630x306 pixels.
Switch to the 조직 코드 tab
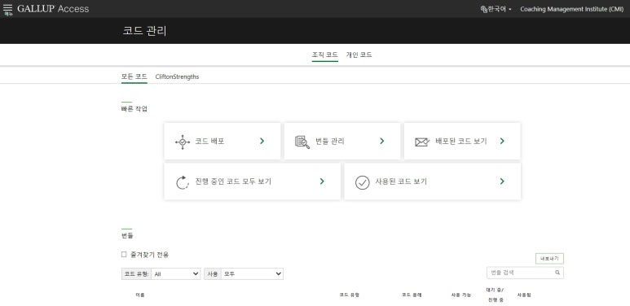click(x=324, y=55)
